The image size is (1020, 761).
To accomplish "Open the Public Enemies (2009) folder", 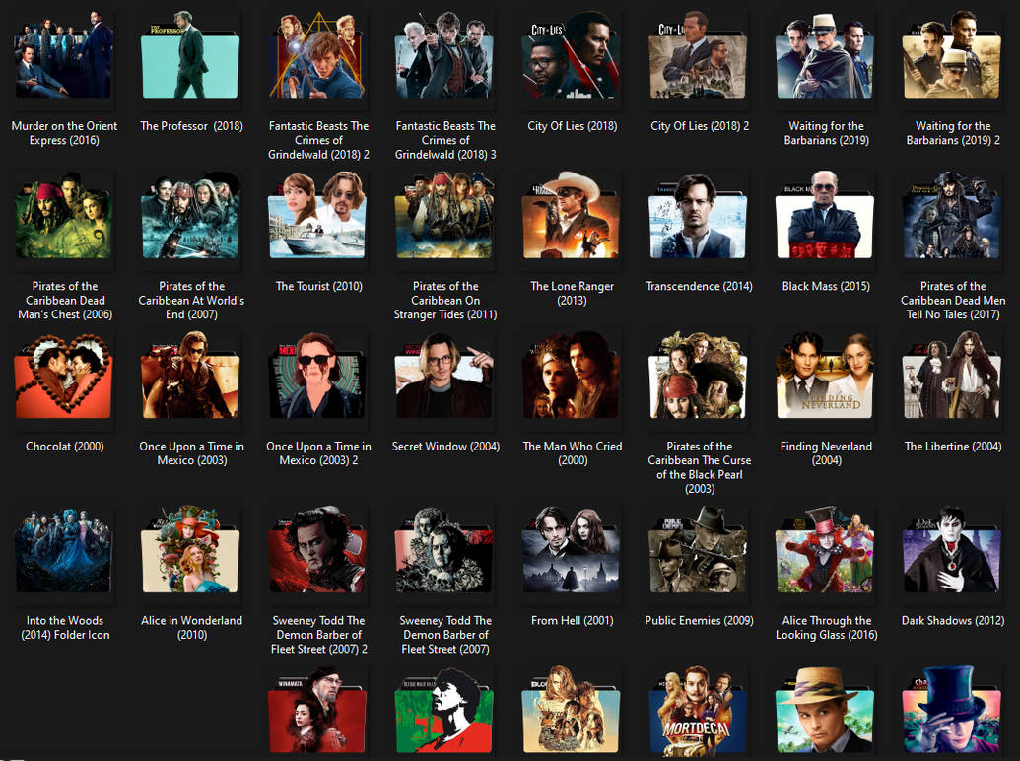I will pos(698,551).
